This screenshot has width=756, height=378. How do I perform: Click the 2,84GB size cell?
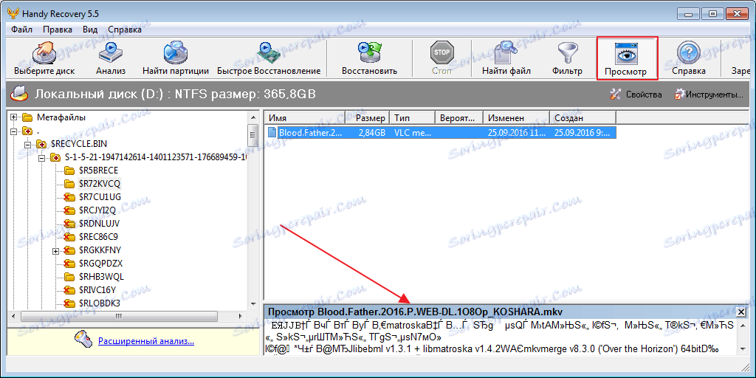pyautogui.click(x=371, y=132)
